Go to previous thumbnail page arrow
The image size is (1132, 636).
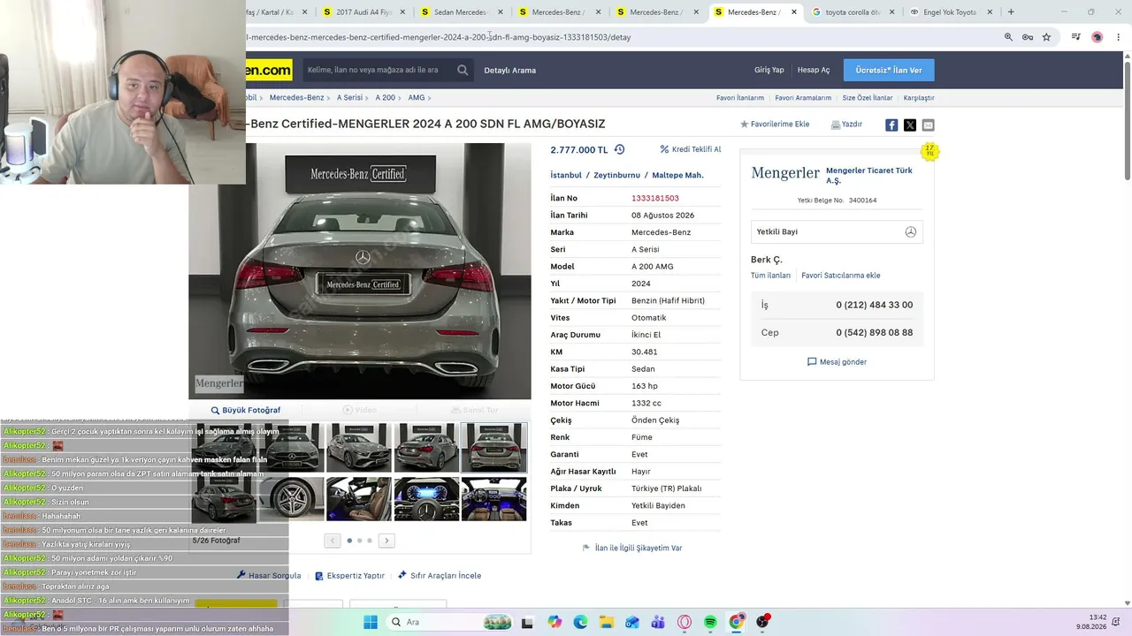tap(333, 541)
